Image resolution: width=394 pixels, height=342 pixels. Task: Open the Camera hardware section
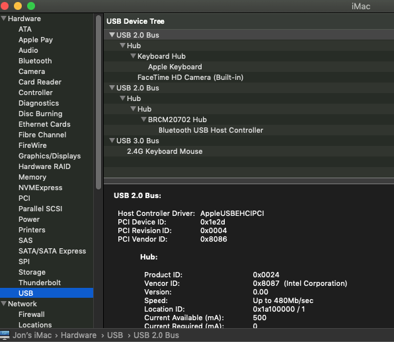32,71
